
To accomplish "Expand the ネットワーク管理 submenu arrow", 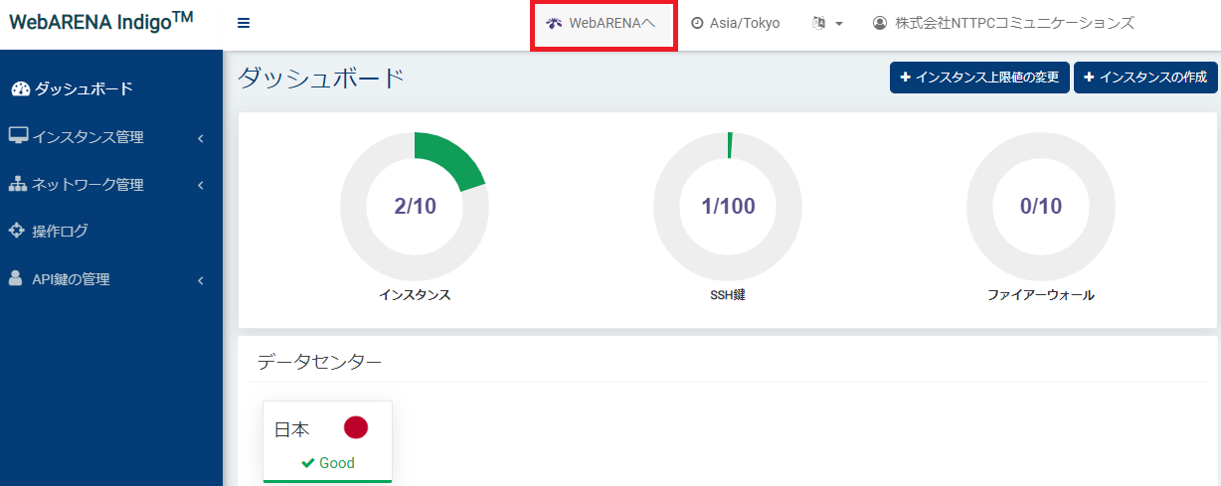I will [201, 185].
